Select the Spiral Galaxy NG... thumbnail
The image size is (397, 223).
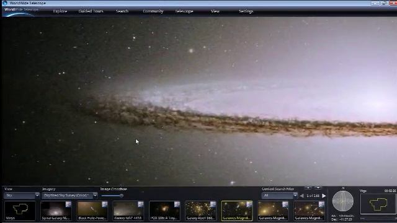point(56,211)
